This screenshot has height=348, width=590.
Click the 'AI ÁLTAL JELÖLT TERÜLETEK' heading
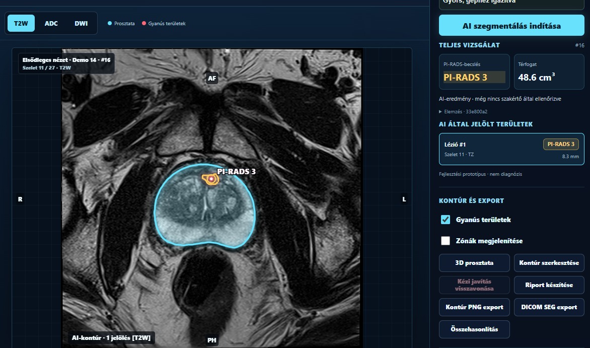[x=486, y=124]
